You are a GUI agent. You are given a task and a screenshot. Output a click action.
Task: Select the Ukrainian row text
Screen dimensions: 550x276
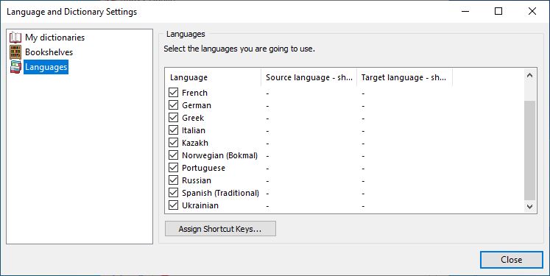pyautogui.click(x=200, y=205)
